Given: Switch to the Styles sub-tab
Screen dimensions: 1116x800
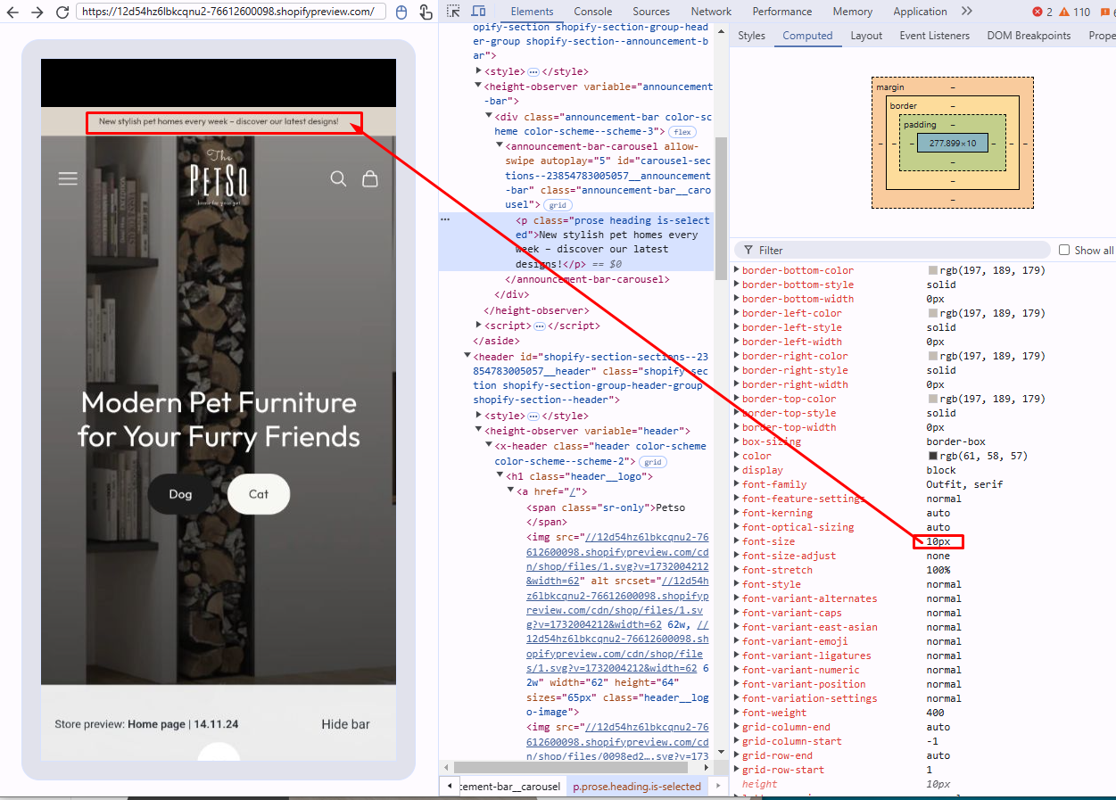Looking at the screenshot, I should [x=751, y=36].
